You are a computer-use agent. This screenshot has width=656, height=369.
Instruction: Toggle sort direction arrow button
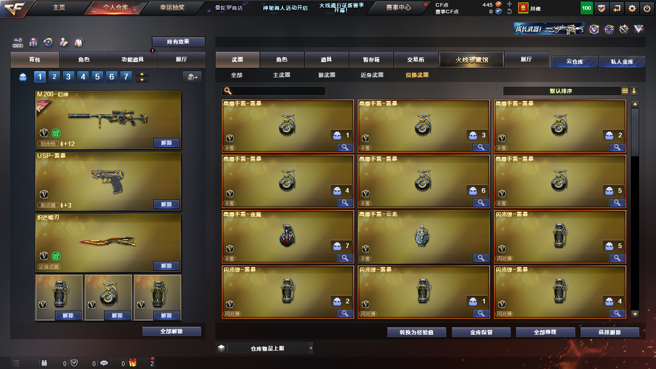click(x=634, y=91)
